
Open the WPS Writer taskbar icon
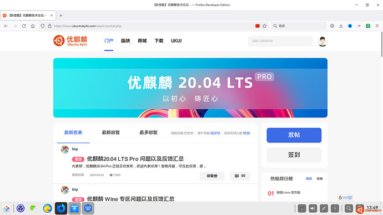click(88, 208)
